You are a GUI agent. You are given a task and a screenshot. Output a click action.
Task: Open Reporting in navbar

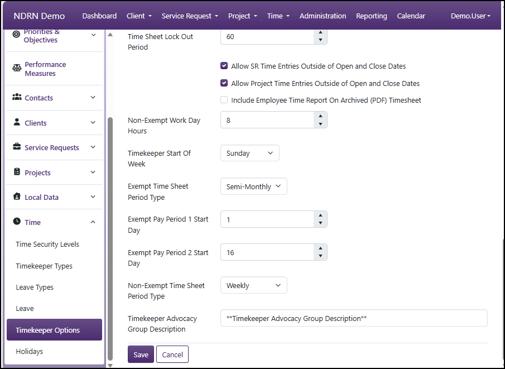pos(371,16)
